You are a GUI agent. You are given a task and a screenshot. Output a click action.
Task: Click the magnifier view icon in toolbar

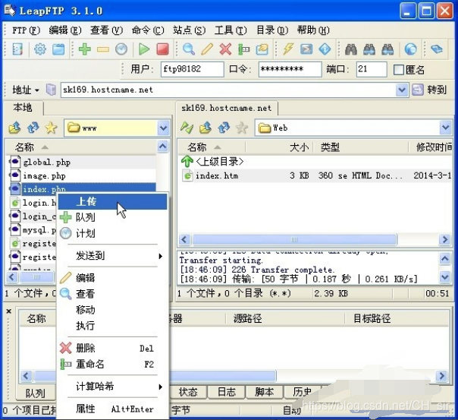tap(189, 49)
